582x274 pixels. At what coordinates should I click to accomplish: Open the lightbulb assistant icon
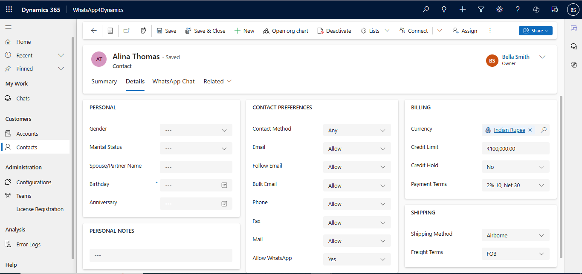[444, 9]
